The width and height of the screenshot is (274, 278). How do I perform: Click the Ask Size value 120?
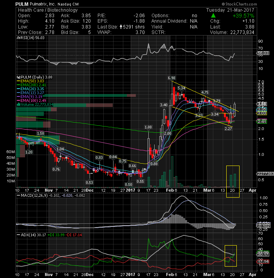pos(87,21)
